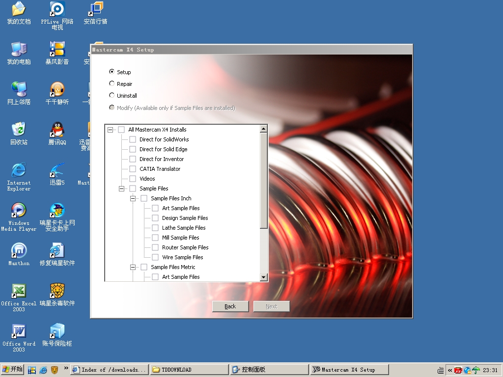503x377 pixels.
Task: Click the green umbrella tray icon
Action: (476, 370)
